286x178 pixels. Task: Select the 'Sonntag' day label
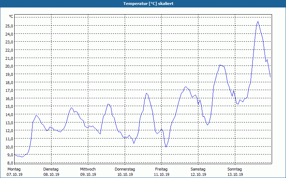click(x=235, y=169)
